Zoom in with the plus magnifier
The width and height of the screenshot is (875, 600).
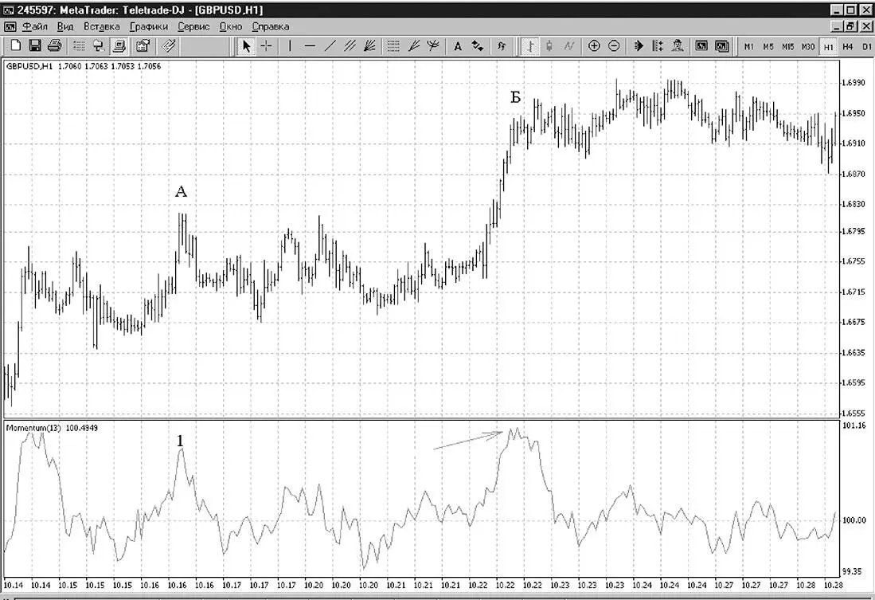tap(594, 45)
